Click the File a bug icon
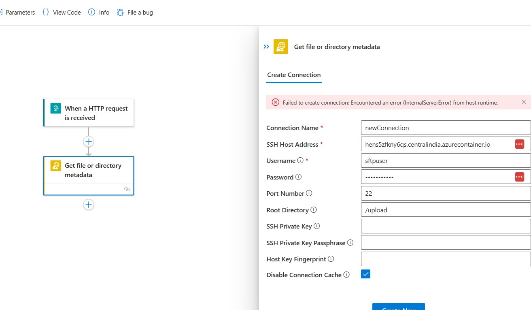 click(120, 12)
